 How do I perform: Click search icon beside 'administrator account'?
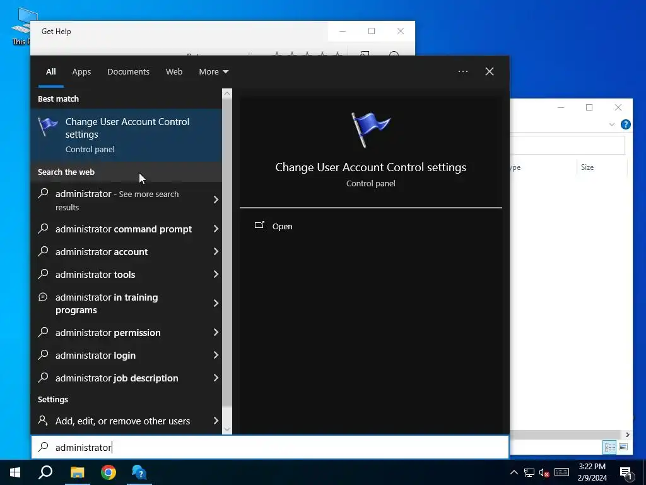[x=44, y=251]
